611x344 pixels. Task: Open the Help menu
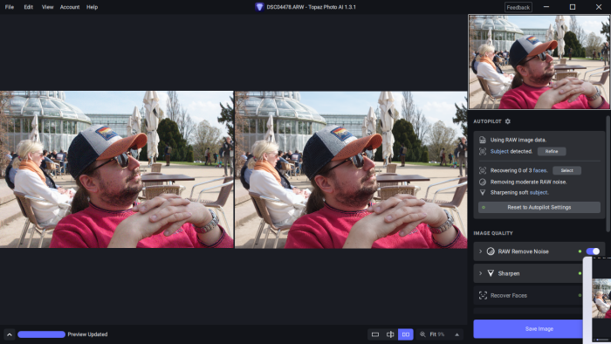(92, 7)
